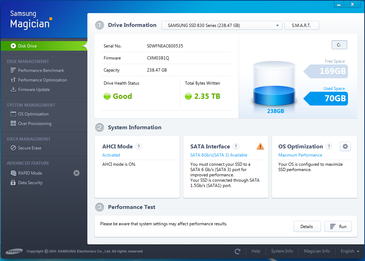Image resolution: width=365 pixels, height=261 pixels.
Task: Click the Disk Drive disc icon
Action: [13, 46]
